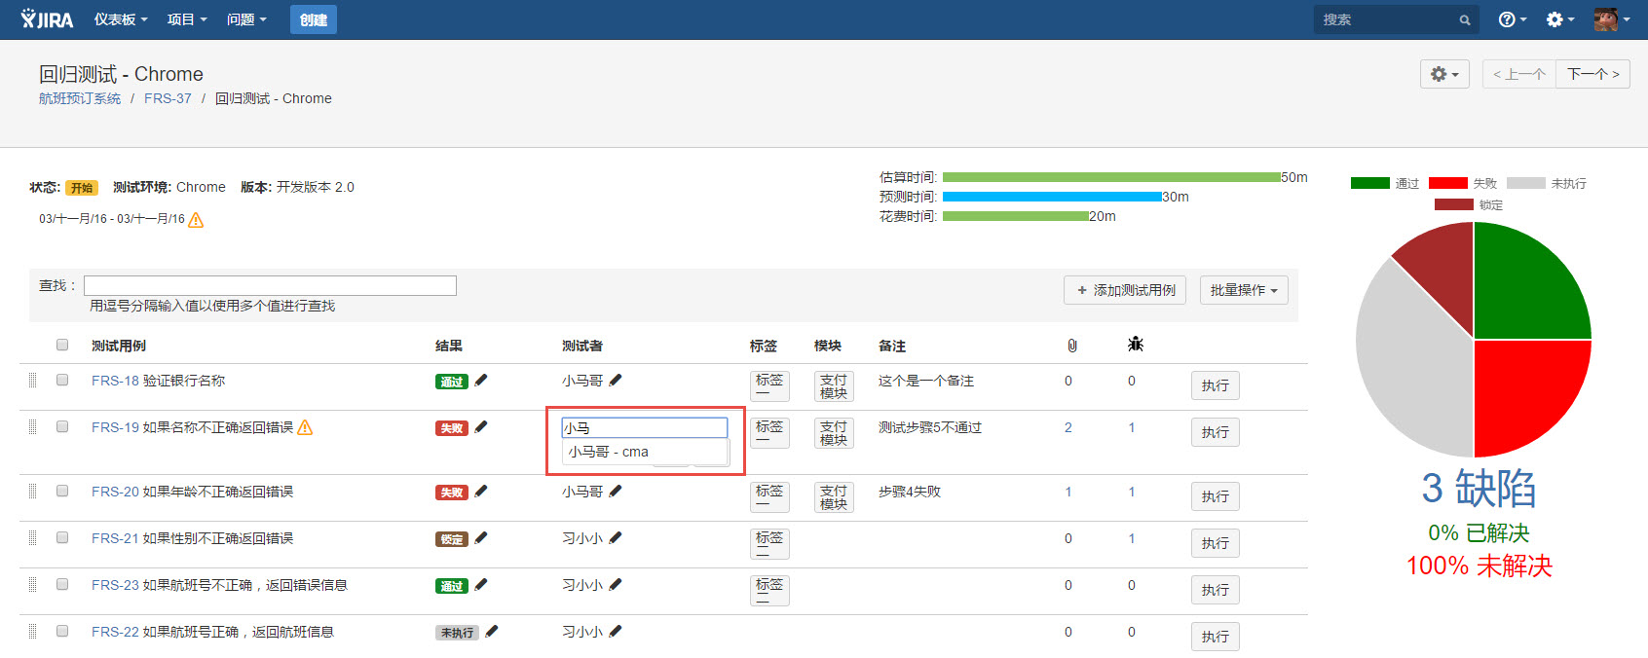Open the 标签 selector for FRS-18
Screen dimensions: 1648x658
click(769, 385)
